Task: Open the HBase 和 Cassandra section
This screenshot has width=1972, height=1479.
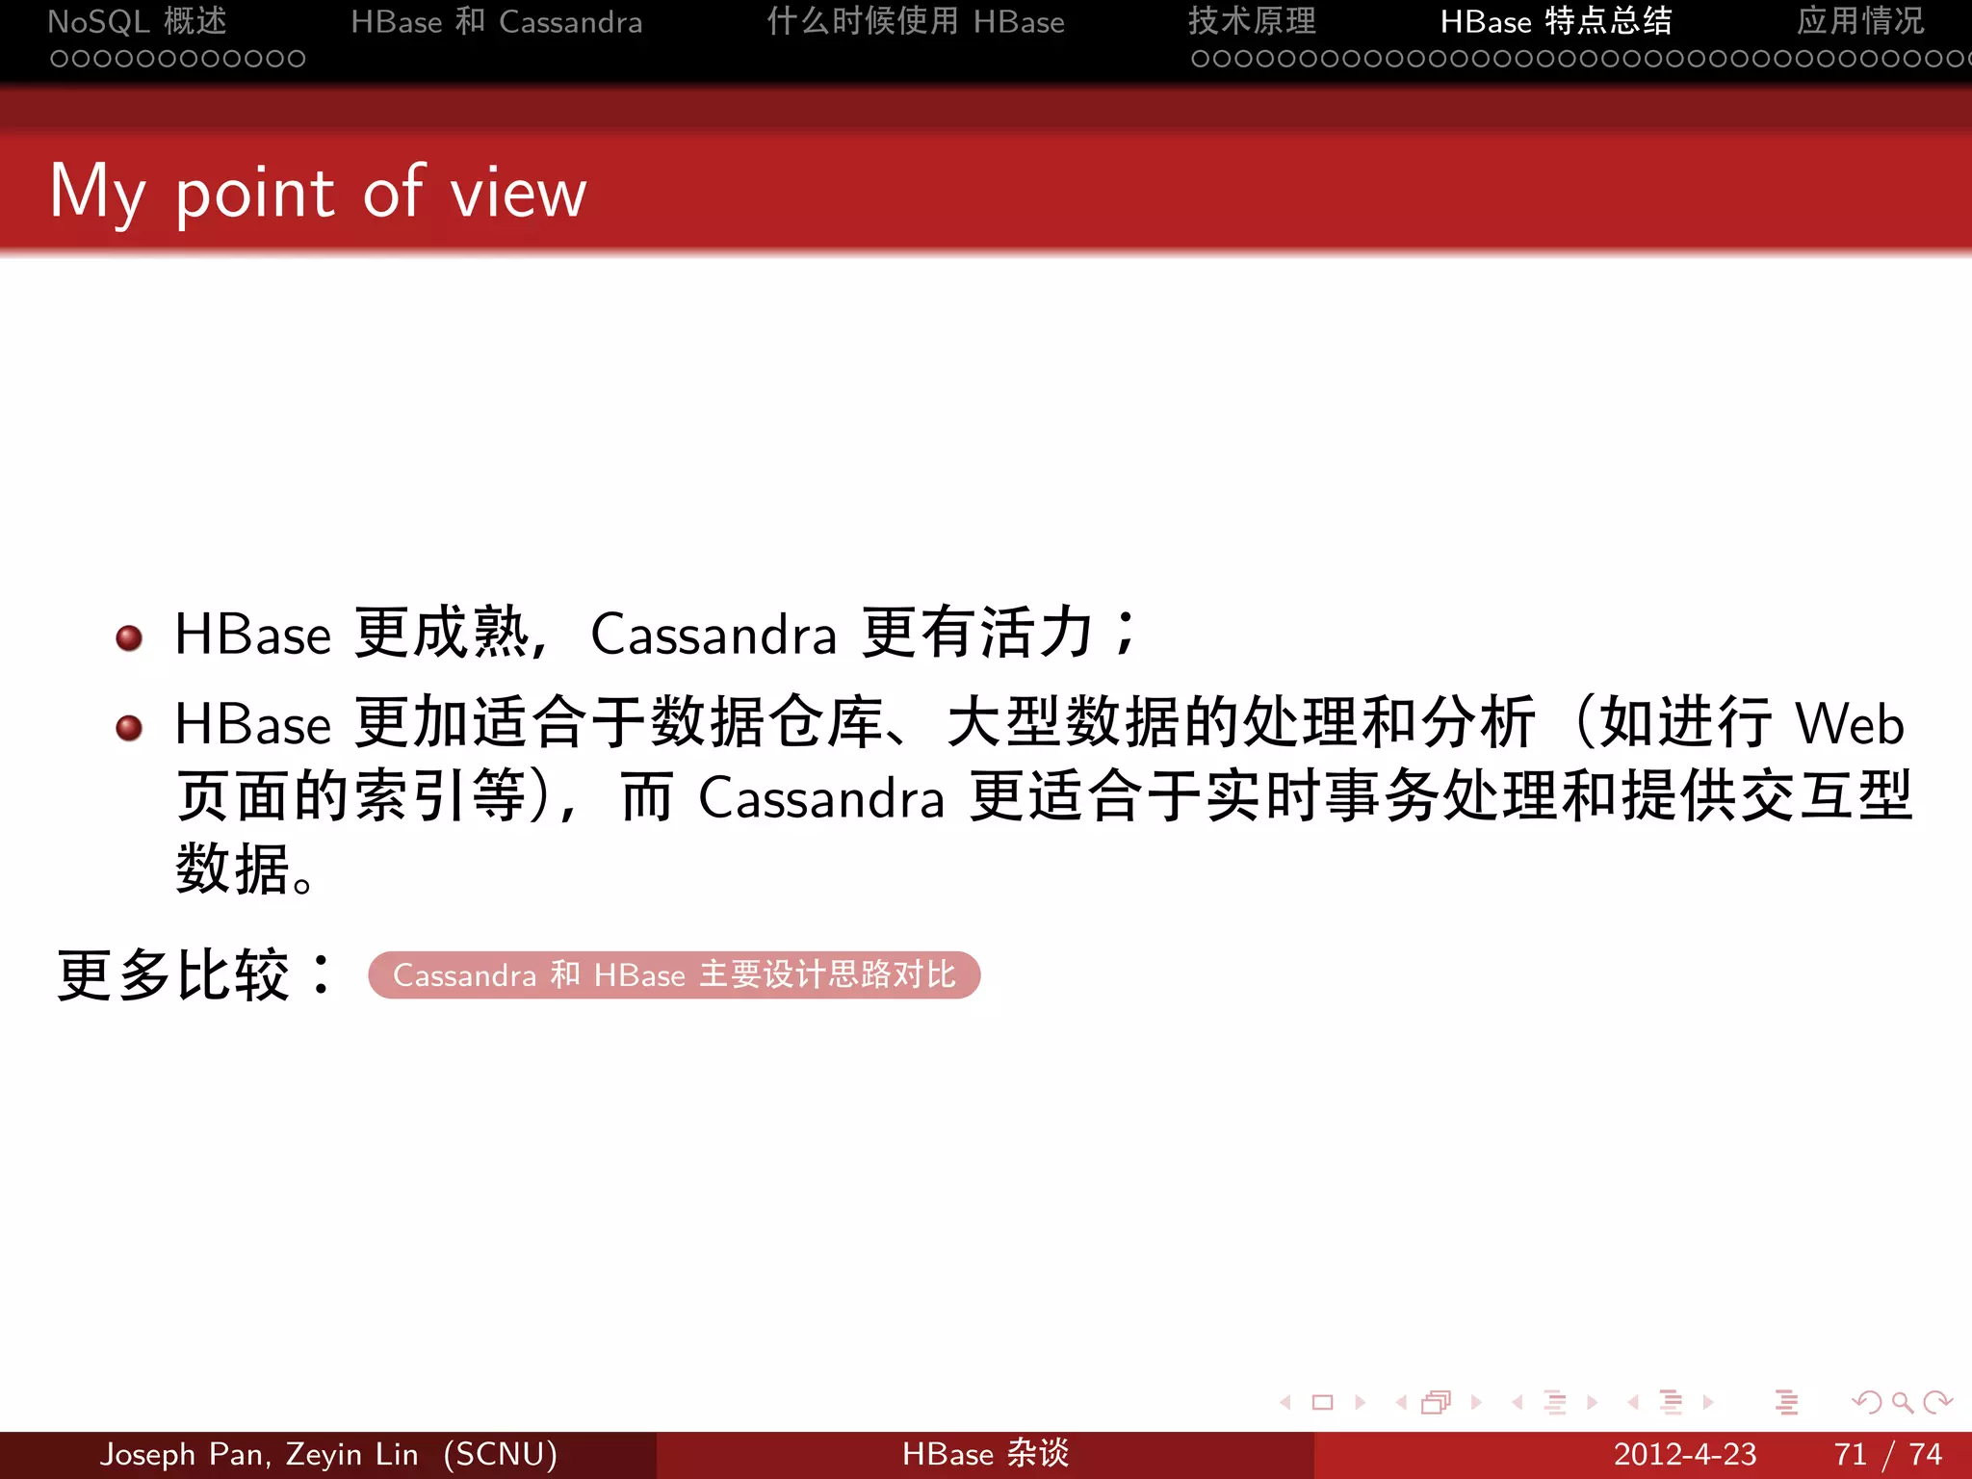Action: point(496,21)
